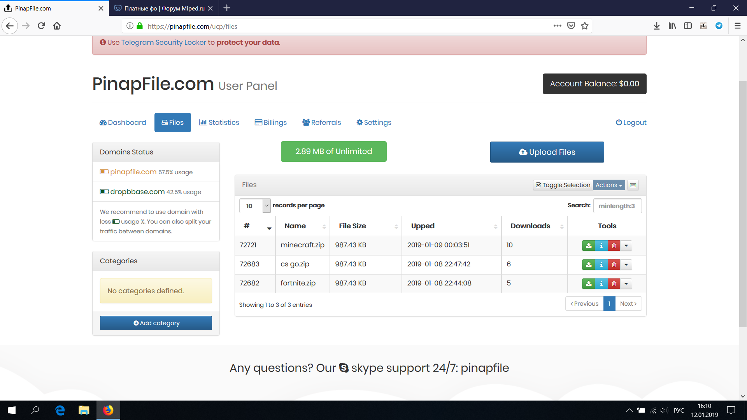Focus the file Search field

point(617,206)
